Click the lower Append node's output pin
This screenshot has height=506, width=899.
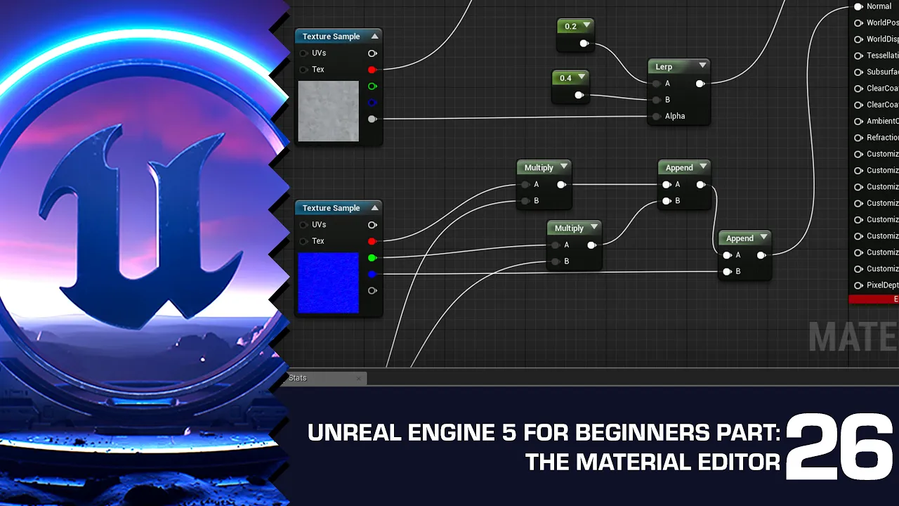tap(761, 255)
